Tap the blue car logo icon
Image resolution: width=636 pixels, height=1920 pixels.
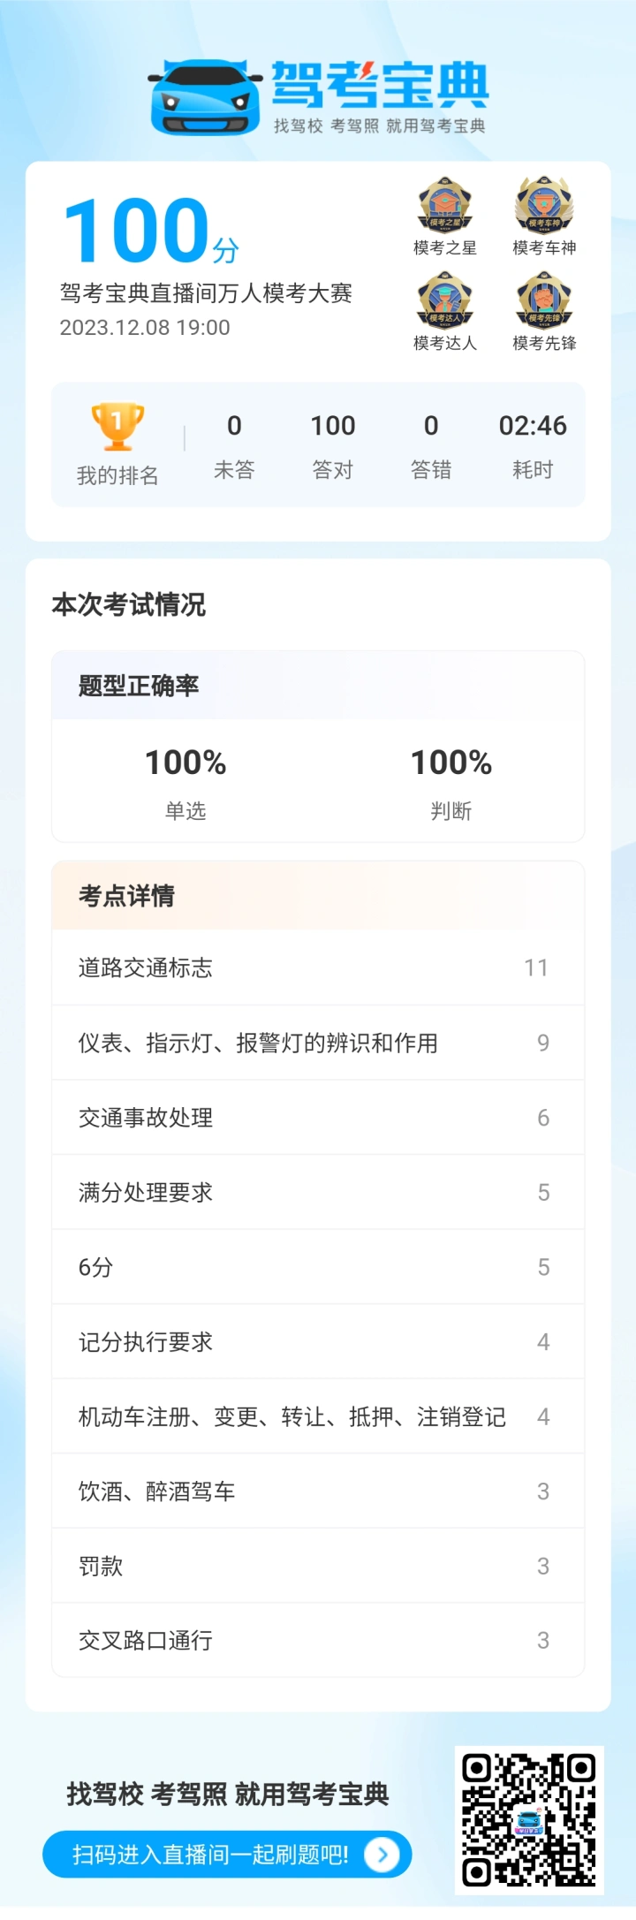(x=206, y=97)
